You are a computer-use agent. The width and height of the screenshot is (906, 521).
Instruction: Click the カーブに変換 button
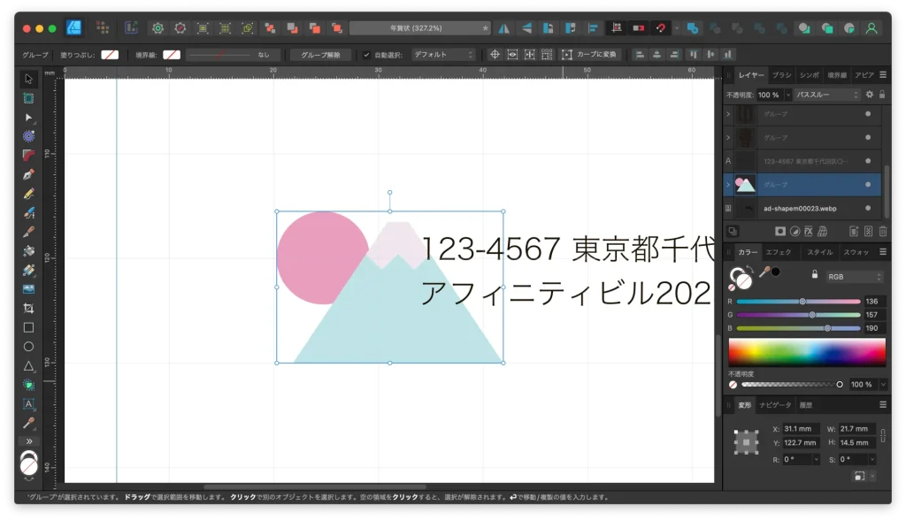(590, 54)
